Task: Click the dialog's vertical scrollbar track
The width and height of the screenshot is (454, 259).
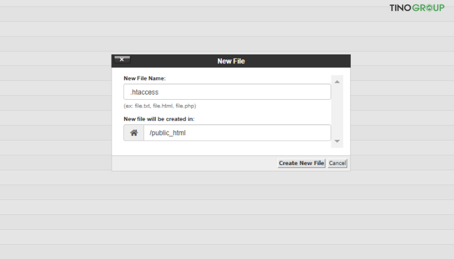Action: pyautogui.click(x=337, y=111)
